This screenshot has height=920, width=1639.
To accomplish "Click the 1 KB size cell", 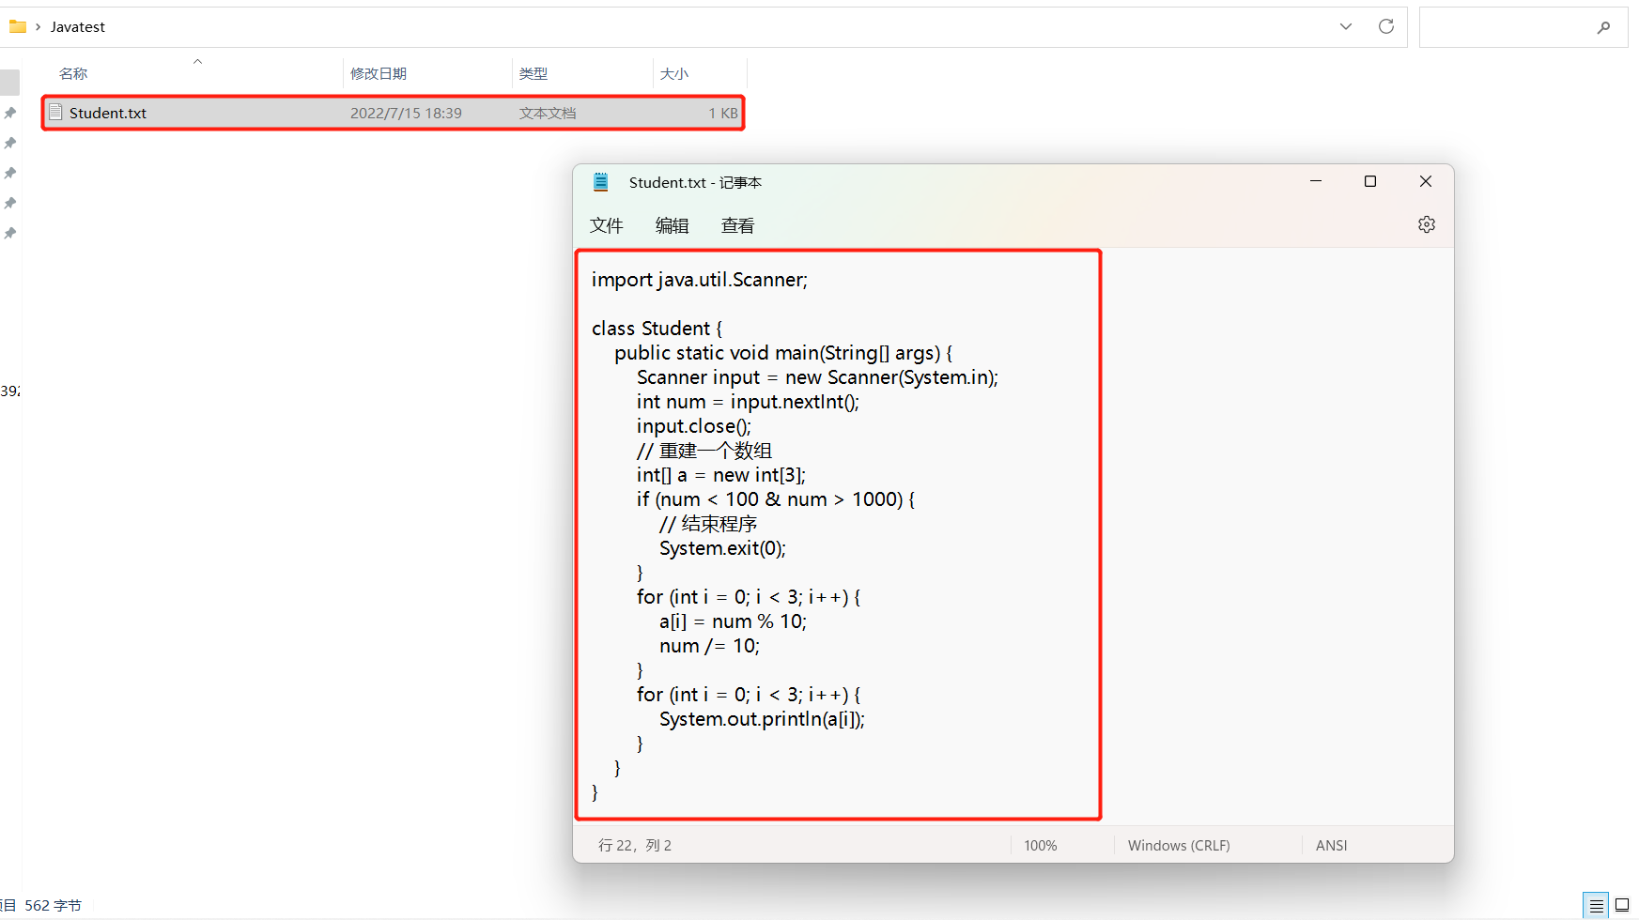I will (x=723, y=113).
